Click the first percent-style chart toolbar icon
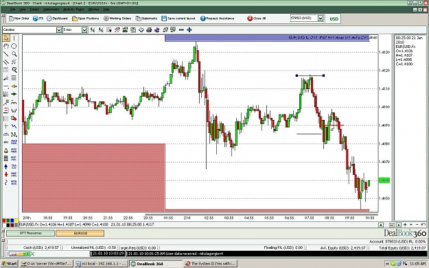This screenshot has width=429, height=268. click(93, 29)
